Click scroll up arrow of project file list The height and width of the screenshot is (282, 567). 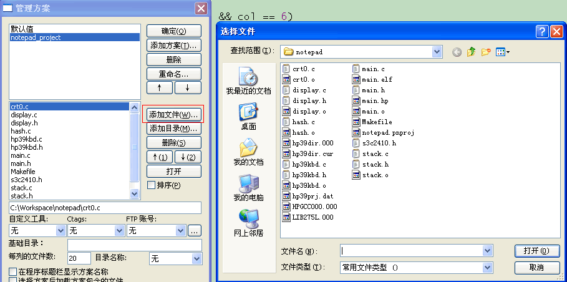pos(135,107)
